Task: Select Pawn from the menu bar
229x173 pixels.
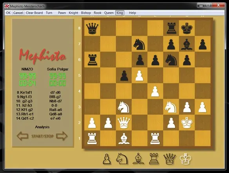Action: point(62,13)
